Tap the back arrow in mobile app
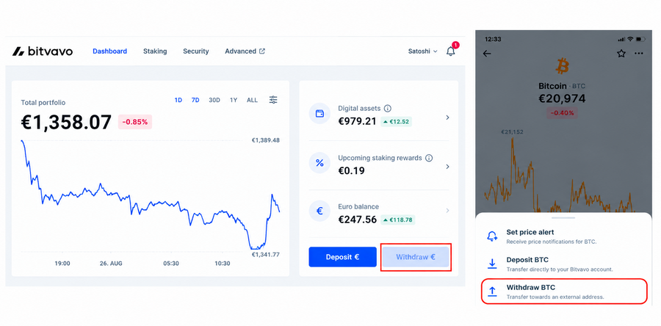The image size is (661, 326). pyautogui.click(x=487, y=54)
